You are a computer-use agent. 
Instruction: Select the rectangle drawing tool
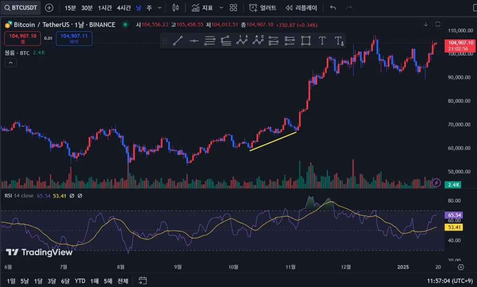pos(306,40)
